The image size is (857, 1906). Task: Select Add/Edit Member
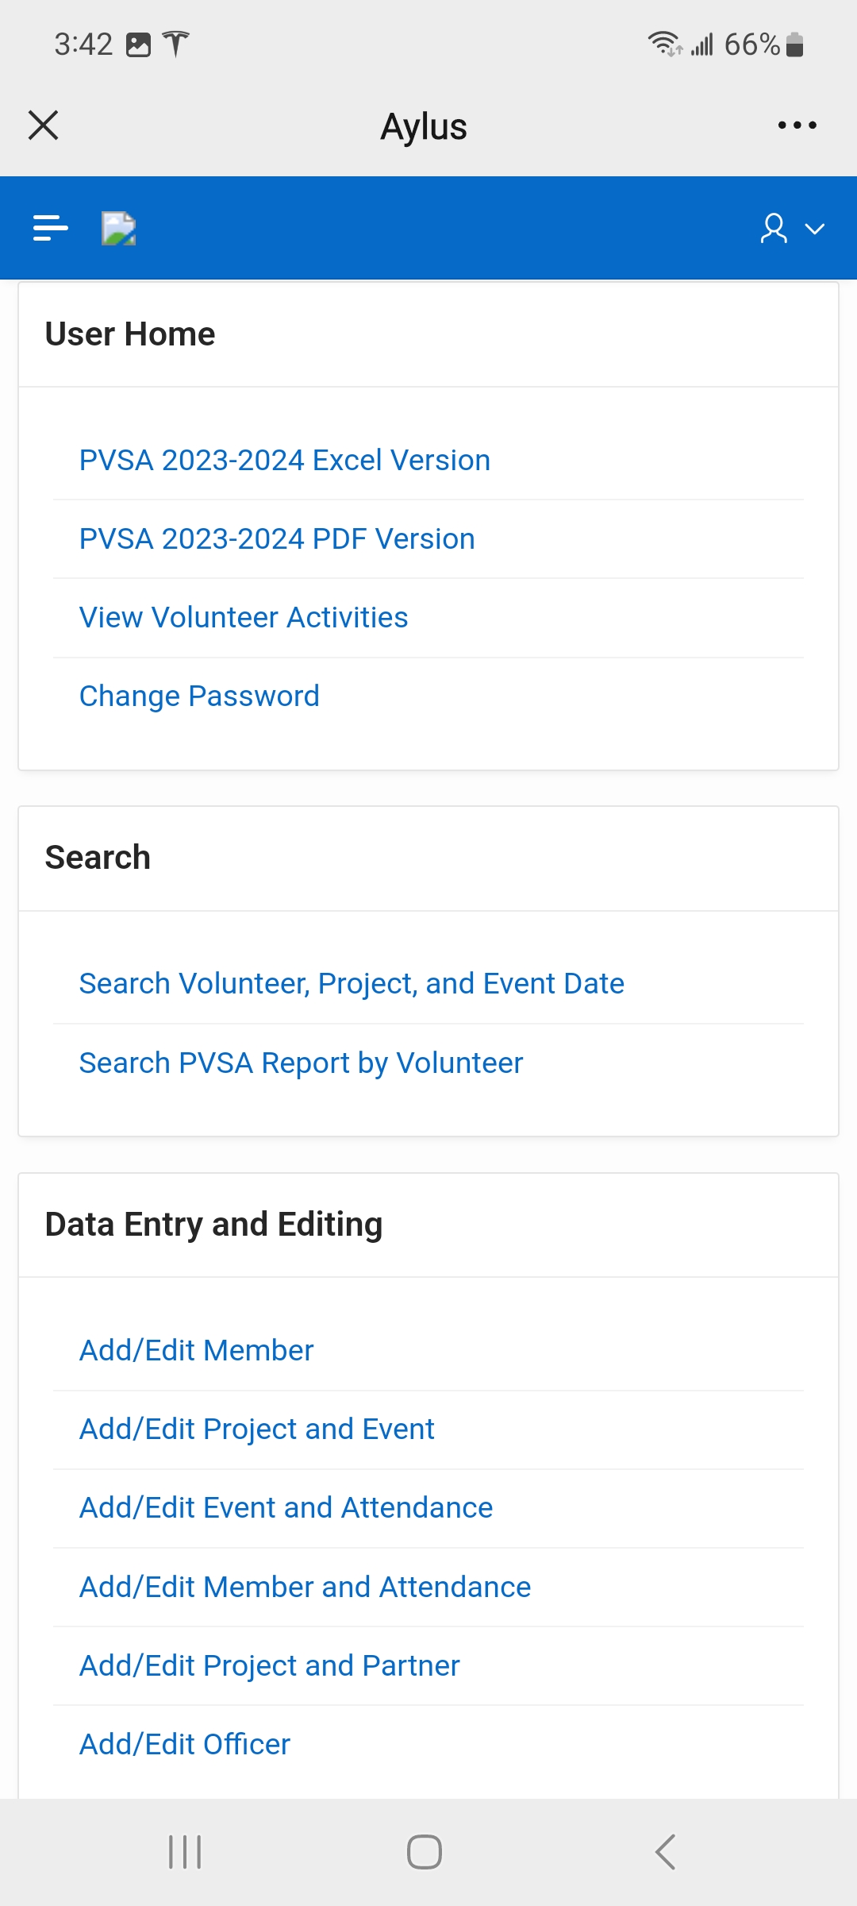(x=196, y=1351)
